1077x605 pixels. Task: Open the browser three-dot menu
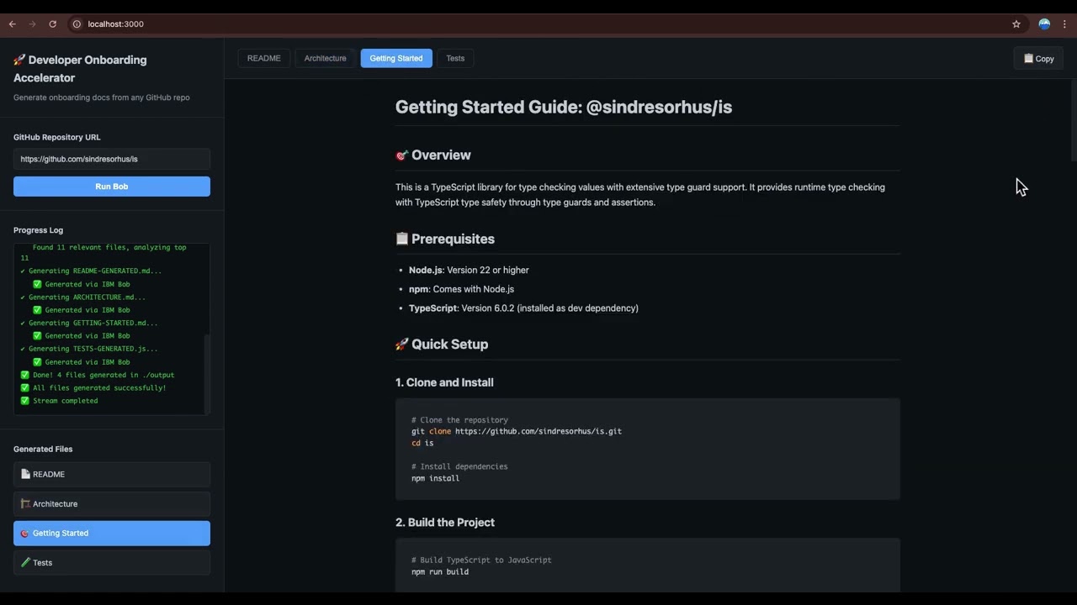pyautogui.click(x=1065, y=24)
